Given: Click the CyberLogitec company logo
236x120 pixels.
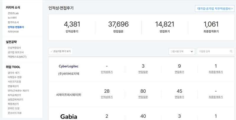Looking at the screenshot, I should 68,66.
